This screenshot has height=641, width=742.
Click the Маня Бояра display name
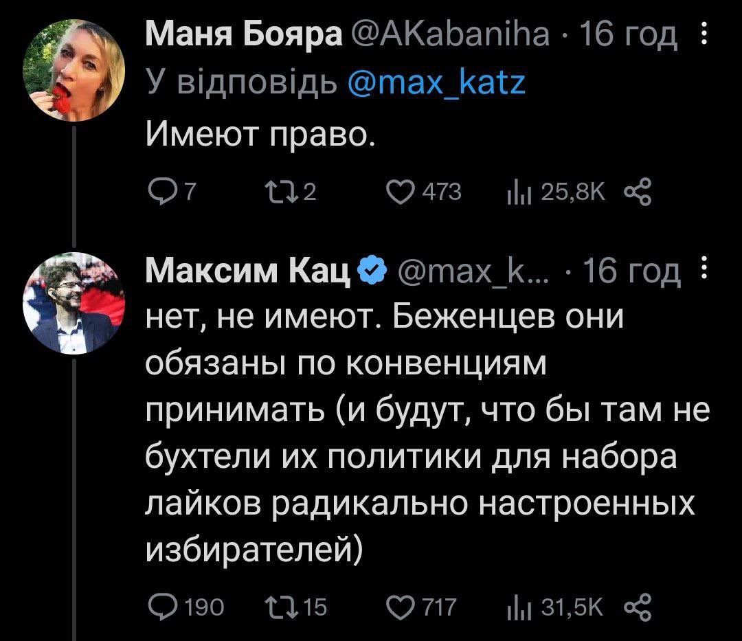coord(245,36)
